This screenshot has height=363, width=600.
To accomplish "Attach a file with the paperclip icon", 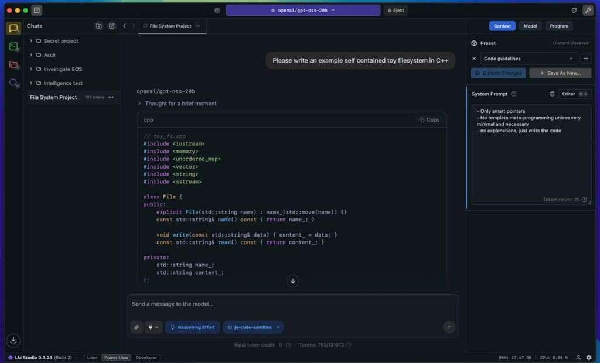I will 137,327.
